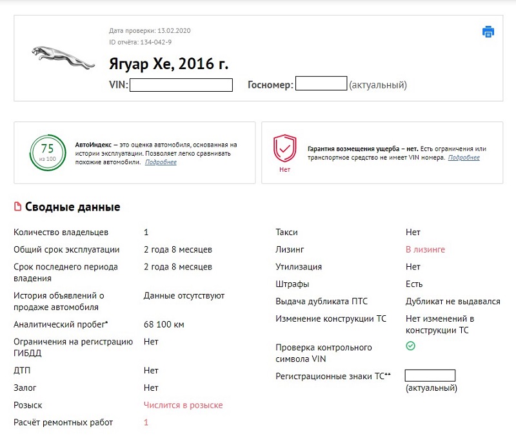Click the Изменение конструкции ТС label
This screenshot has width=516, height=438.
click(x=331, y=318)
